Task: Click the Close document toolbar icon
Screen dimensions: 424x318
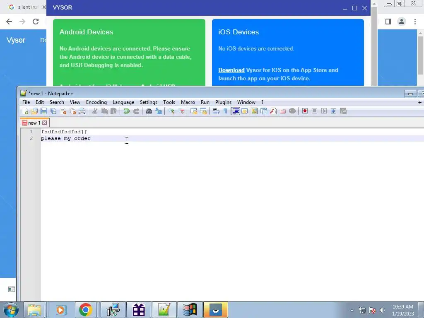Action: (63, 111)
